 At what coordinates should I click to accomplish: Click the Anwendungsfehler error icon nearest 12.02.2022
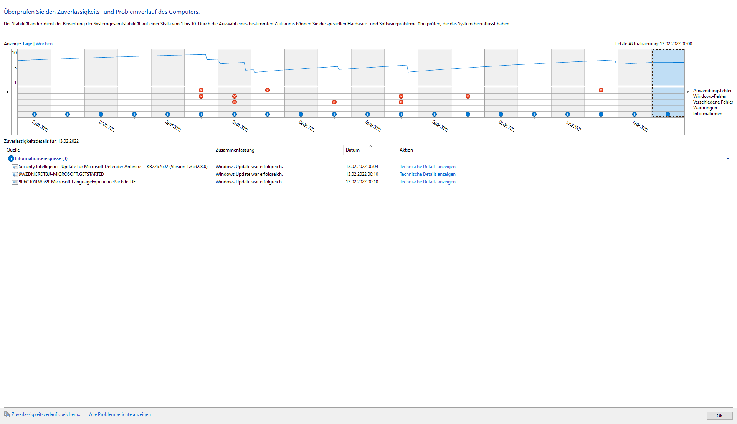[x=601, y=90]
